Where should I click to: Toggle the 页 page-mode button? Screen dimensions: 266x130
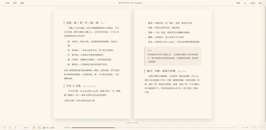pyautogui.click(x=34, y=128)
